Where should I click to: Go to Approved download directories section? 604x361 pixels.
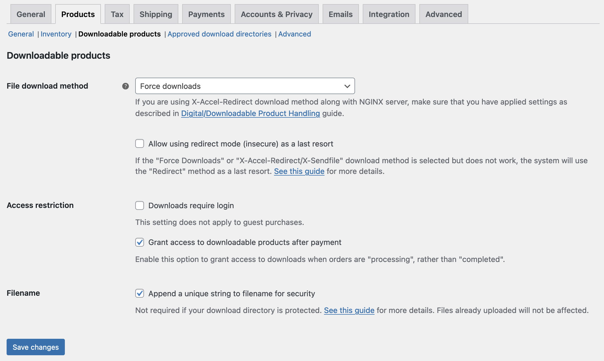219,34
